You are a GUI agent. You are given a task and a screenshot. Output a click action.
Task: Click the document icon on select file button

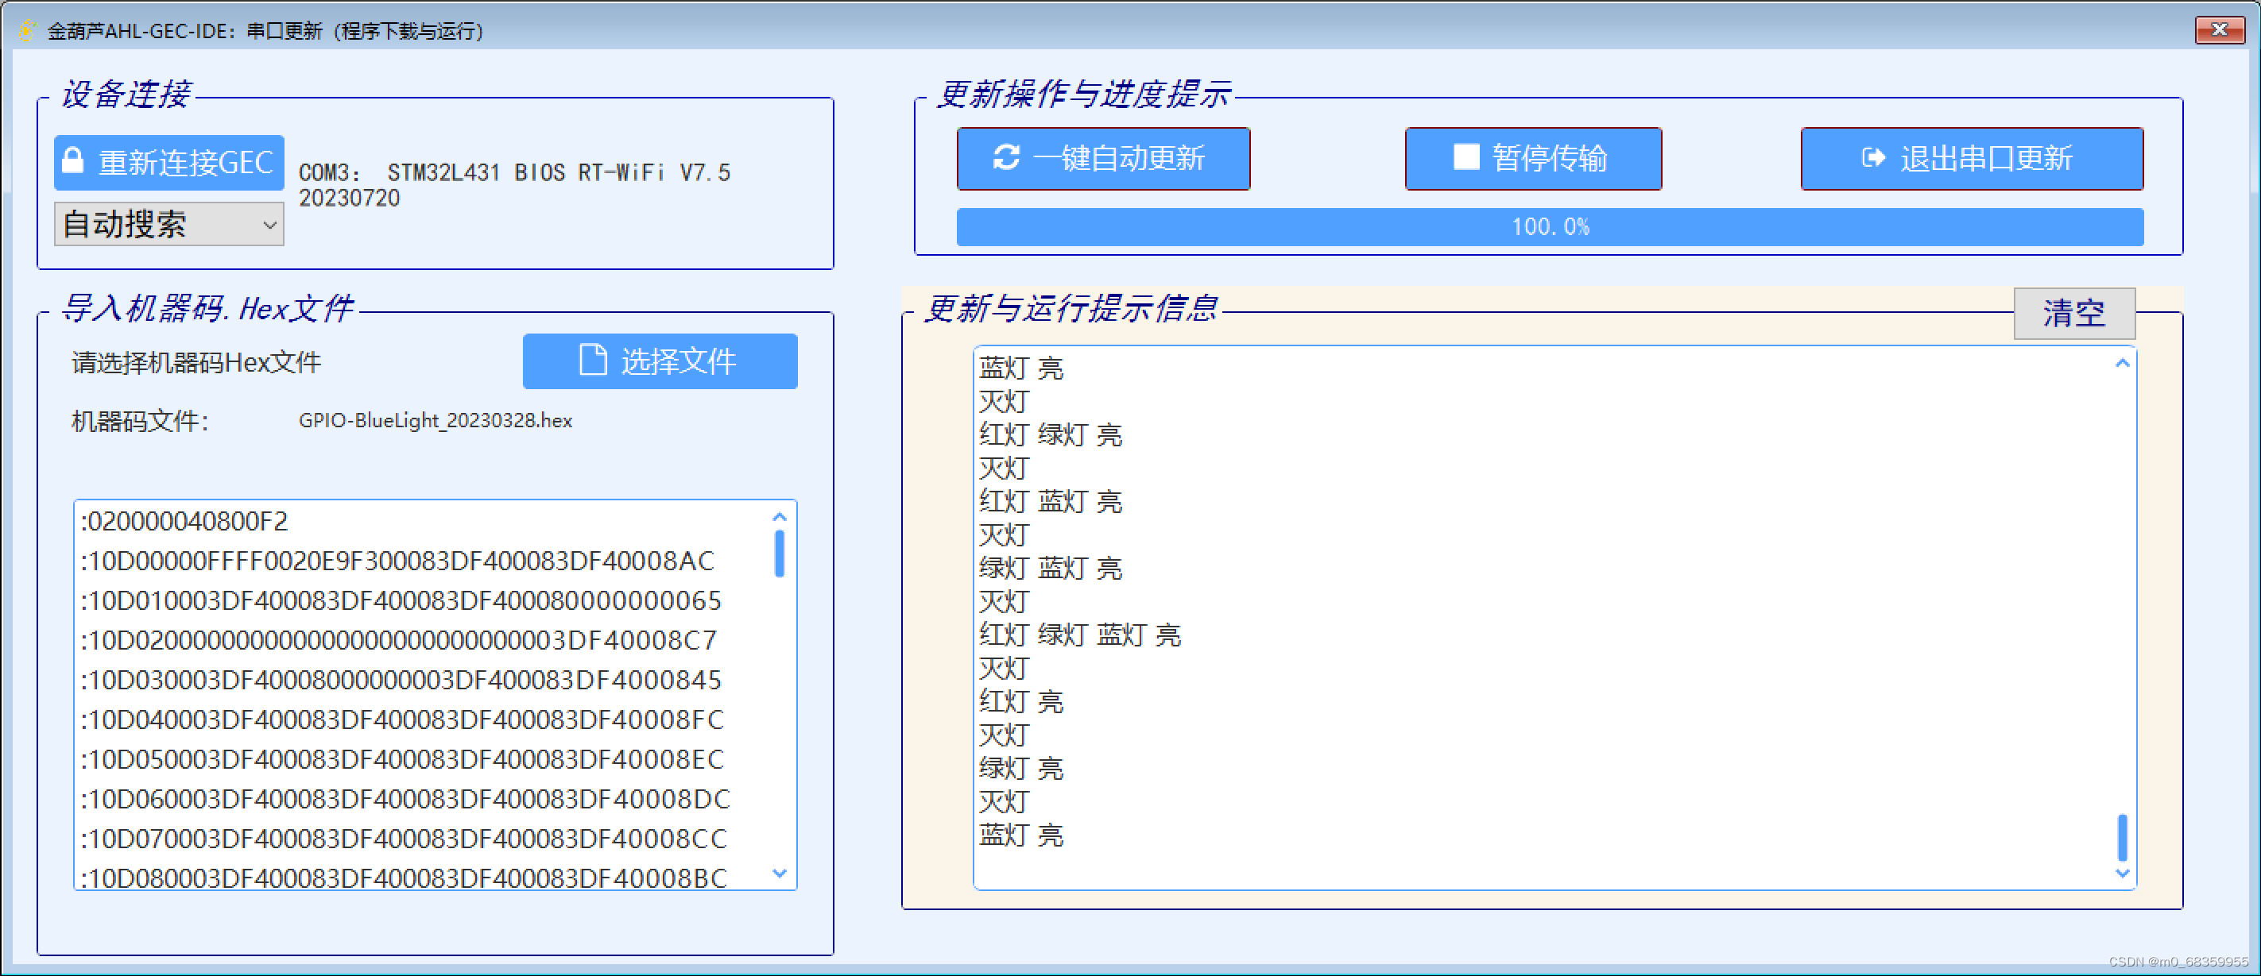tap(594, 360)
